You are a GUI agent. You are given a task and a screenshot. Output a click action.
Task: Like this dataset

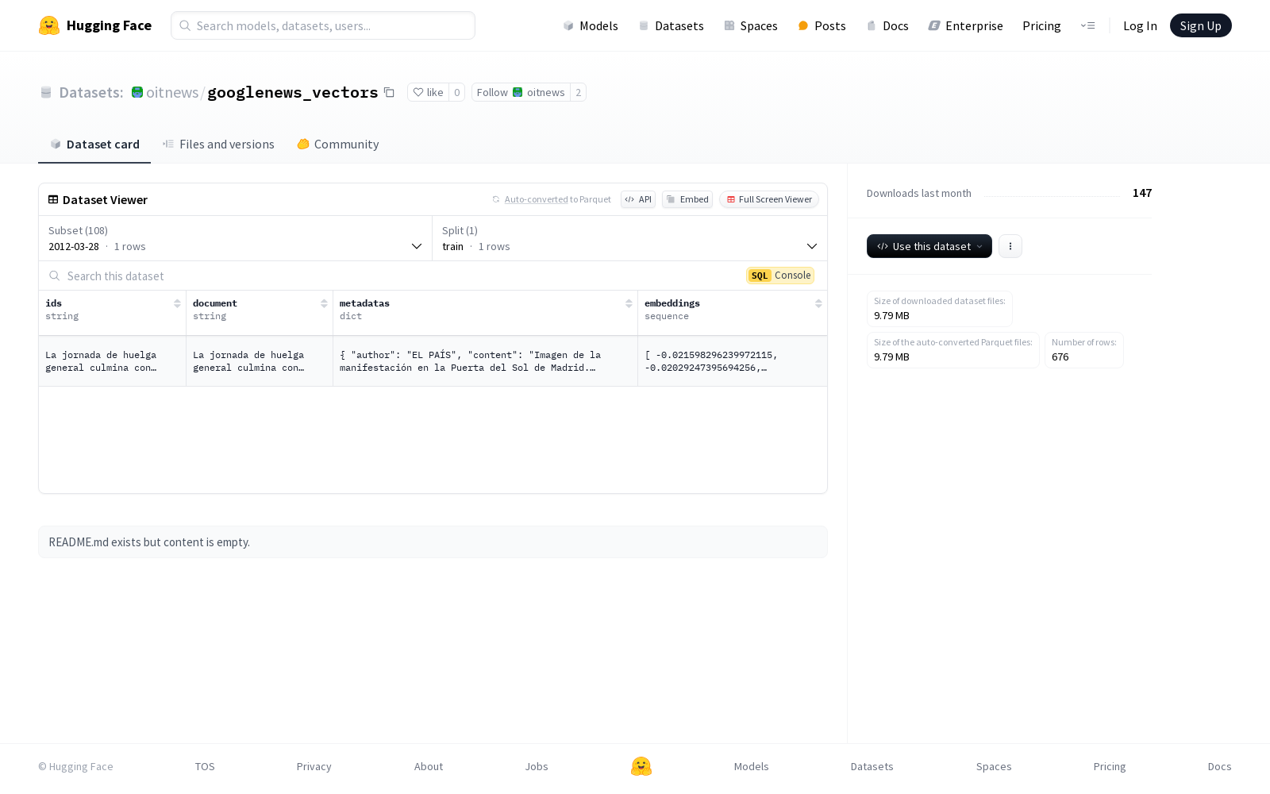click(428, 92)
